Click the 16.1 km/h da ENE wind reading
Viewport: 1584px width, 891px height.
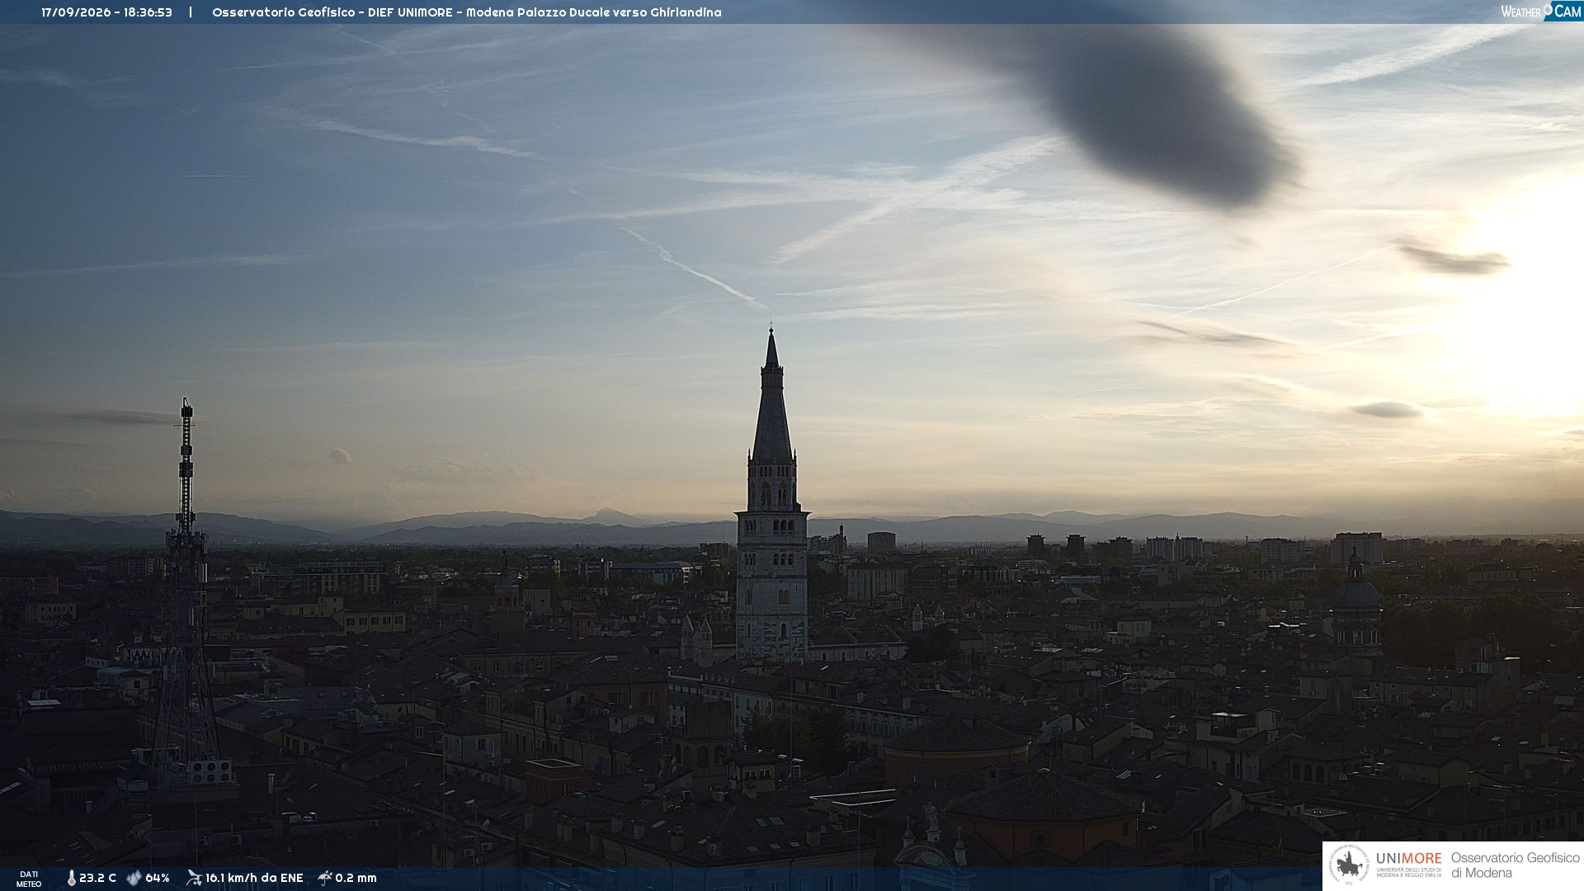coord(254,878)
